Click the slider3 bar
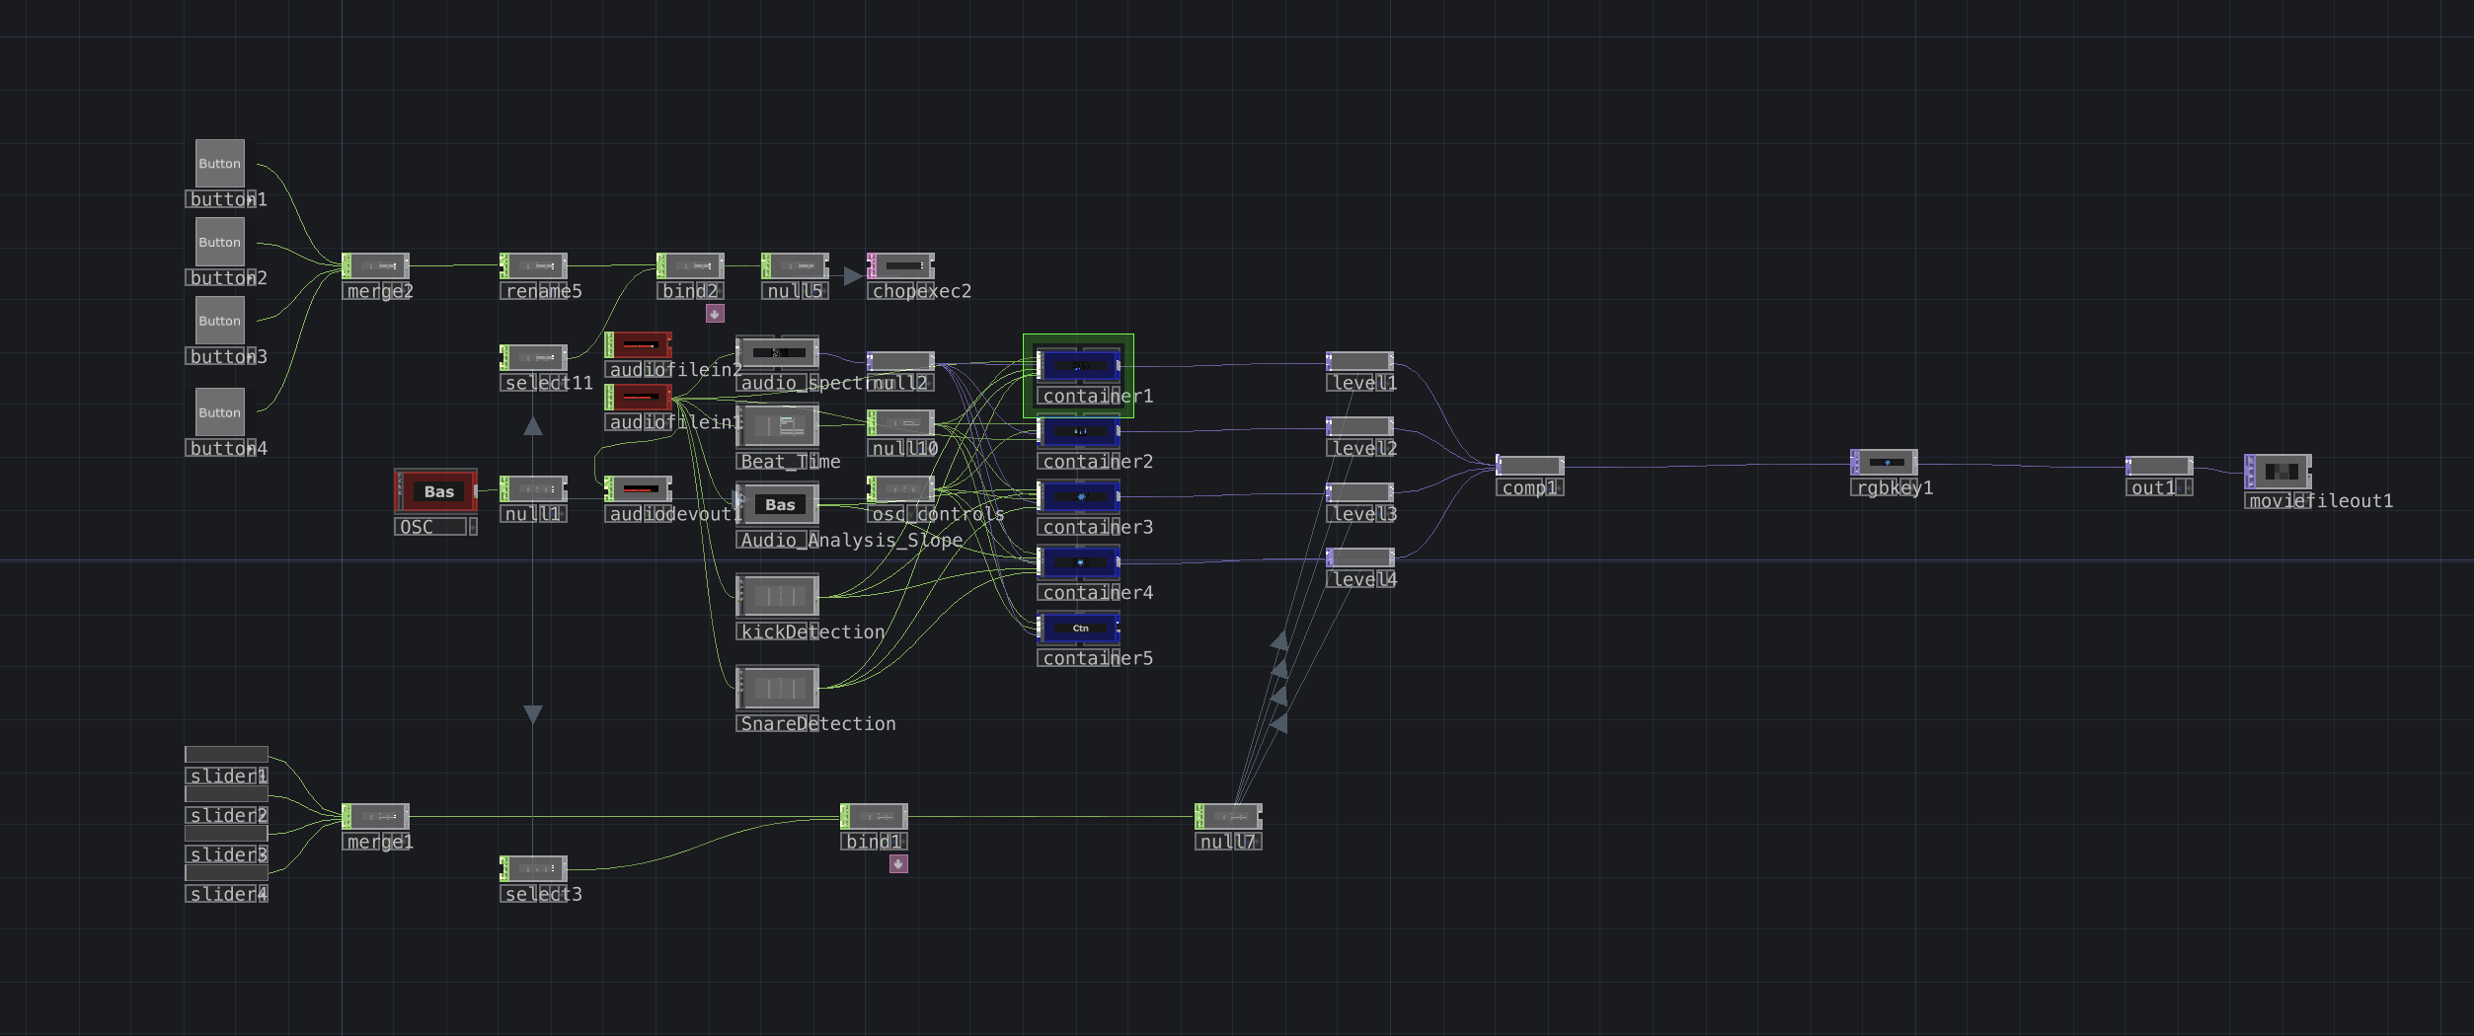The width and height of the screenshot is (2474, 1036). 226,834
